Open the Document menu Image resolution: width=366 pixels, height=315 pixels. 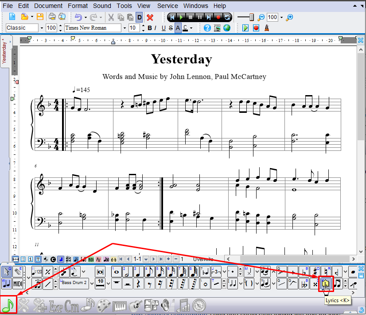pos(48,6)
